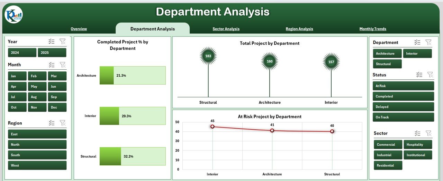Open the Overview tab
This screenshot has width=443, height=181.
(79, 29)
